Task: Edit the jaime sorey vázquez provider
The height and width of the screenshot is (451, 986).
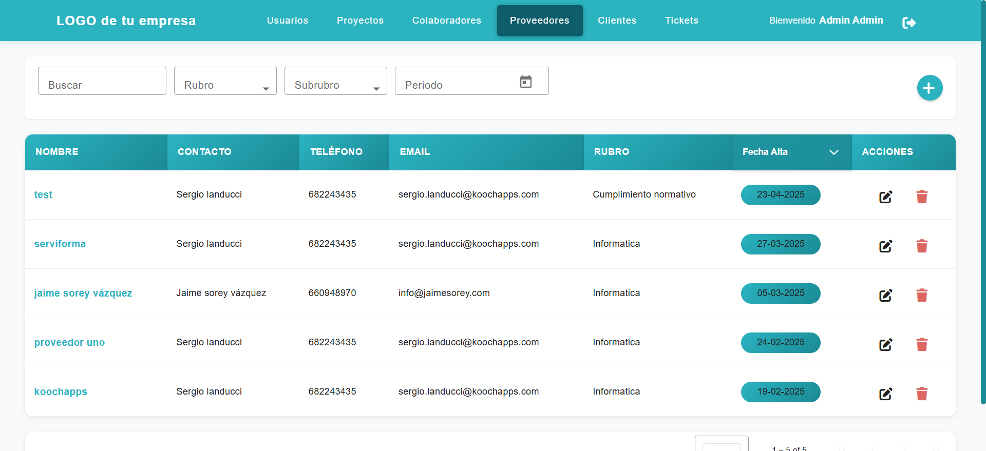Action: (x=885, y=296)
